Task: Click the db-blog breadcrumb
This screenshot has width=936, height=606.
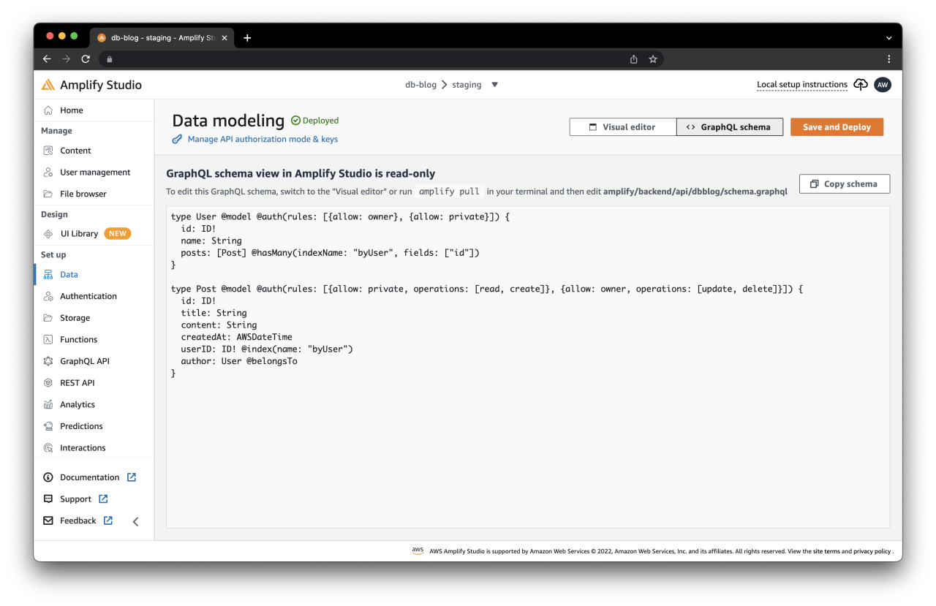Action: (x=420, y=85)
